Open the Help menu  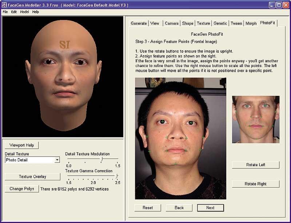coord(35,12)
